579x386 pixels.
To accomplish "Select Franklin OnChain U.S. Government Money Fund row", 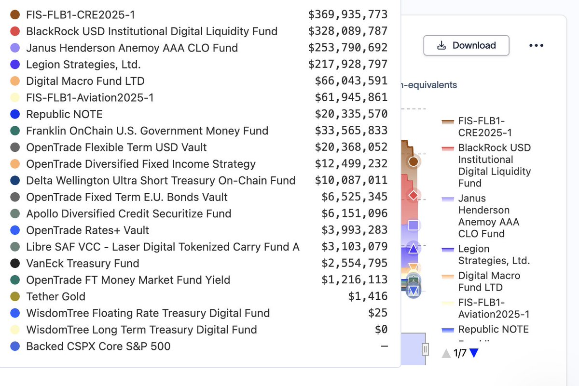I will 147,131.
